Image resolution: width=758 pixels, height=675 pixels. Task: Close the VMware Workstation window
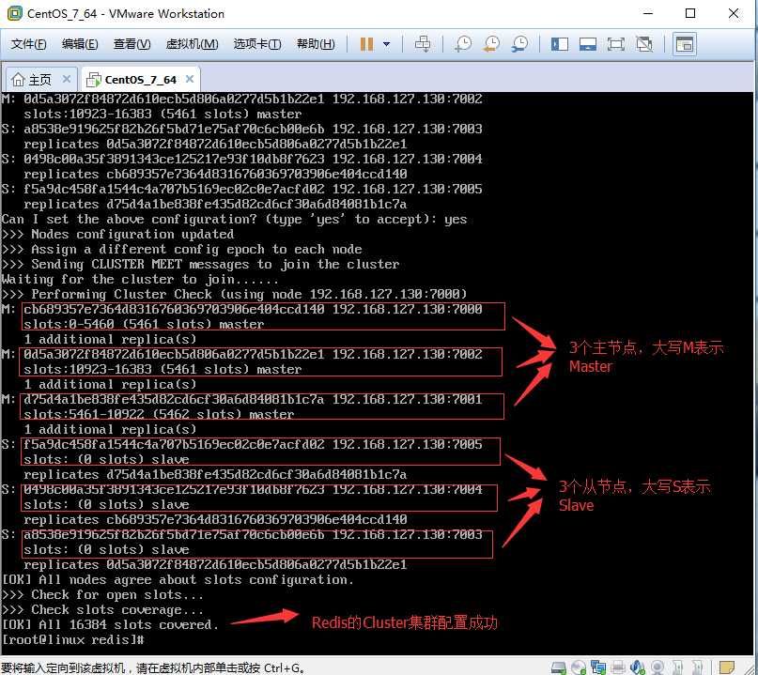[x=734, y=13]
